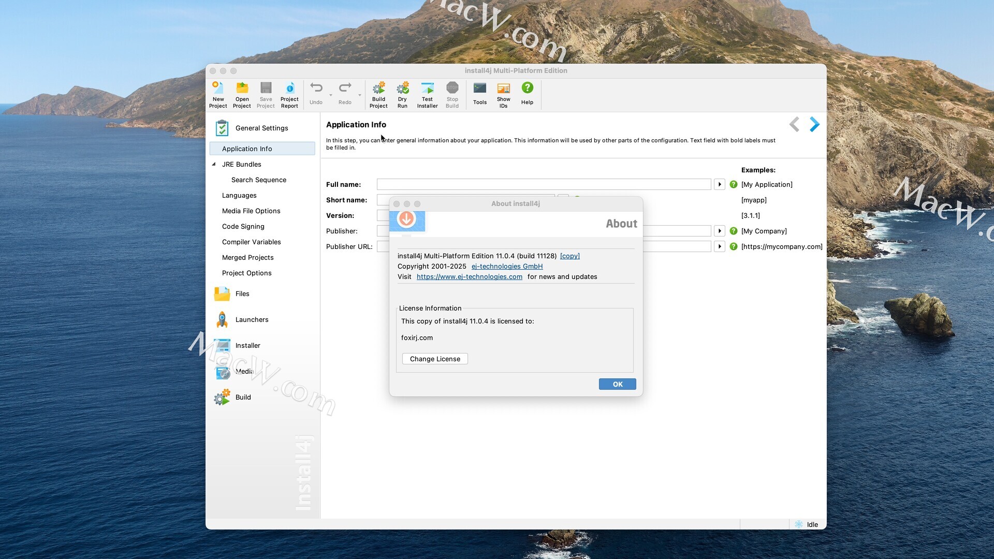Click the Save Project toolbar icon
The image size is (994, 559).
tap(266, 95)
